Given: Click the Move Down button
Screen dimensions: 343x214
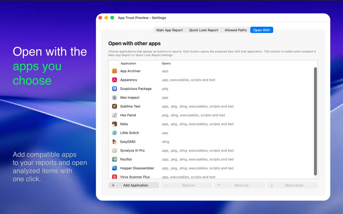Looking at the screenshot, I should pos(292,185).
